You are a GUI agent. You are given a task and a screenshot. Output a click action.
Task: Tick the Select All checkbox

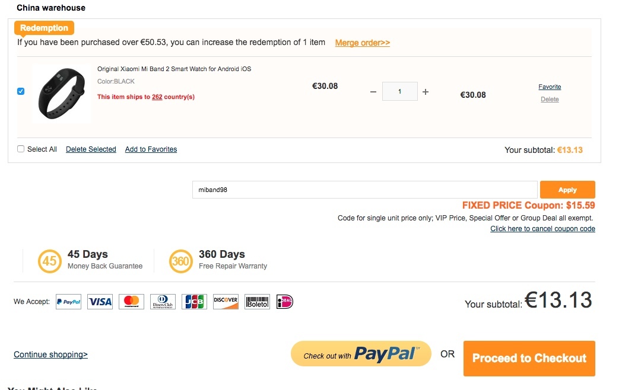[21, 149]
